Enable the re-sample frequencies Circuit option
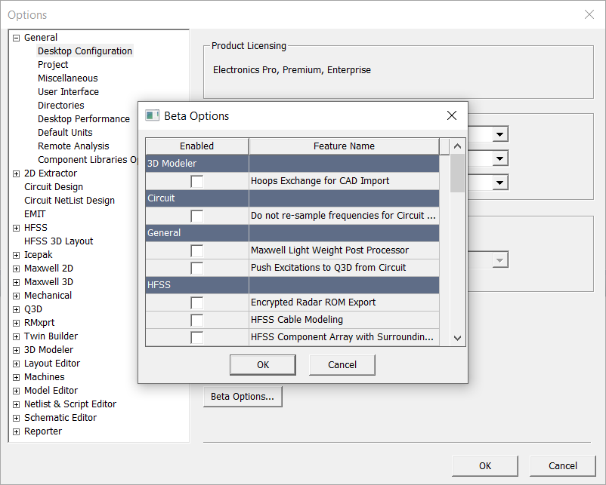This screenshot has height=485, width=606. pyautogui.click(x=197, y=215)
